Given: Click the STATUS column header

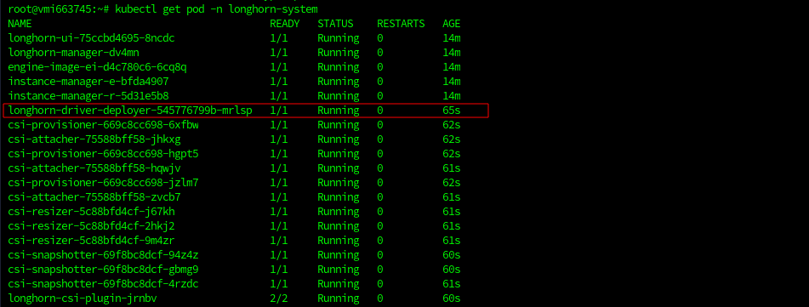Looking at the screenshot, I should tap(335, 24).
